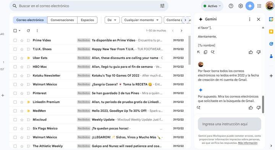Image resolution: width=275 pixels, height=150 pixels.
Task: Select the Prime Video email checkbox
Action: [x=15, y=40]
